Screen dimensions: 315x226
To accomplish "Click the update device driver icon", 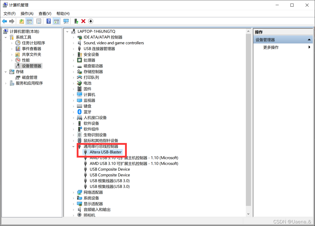I will click(x=76, y=21).
